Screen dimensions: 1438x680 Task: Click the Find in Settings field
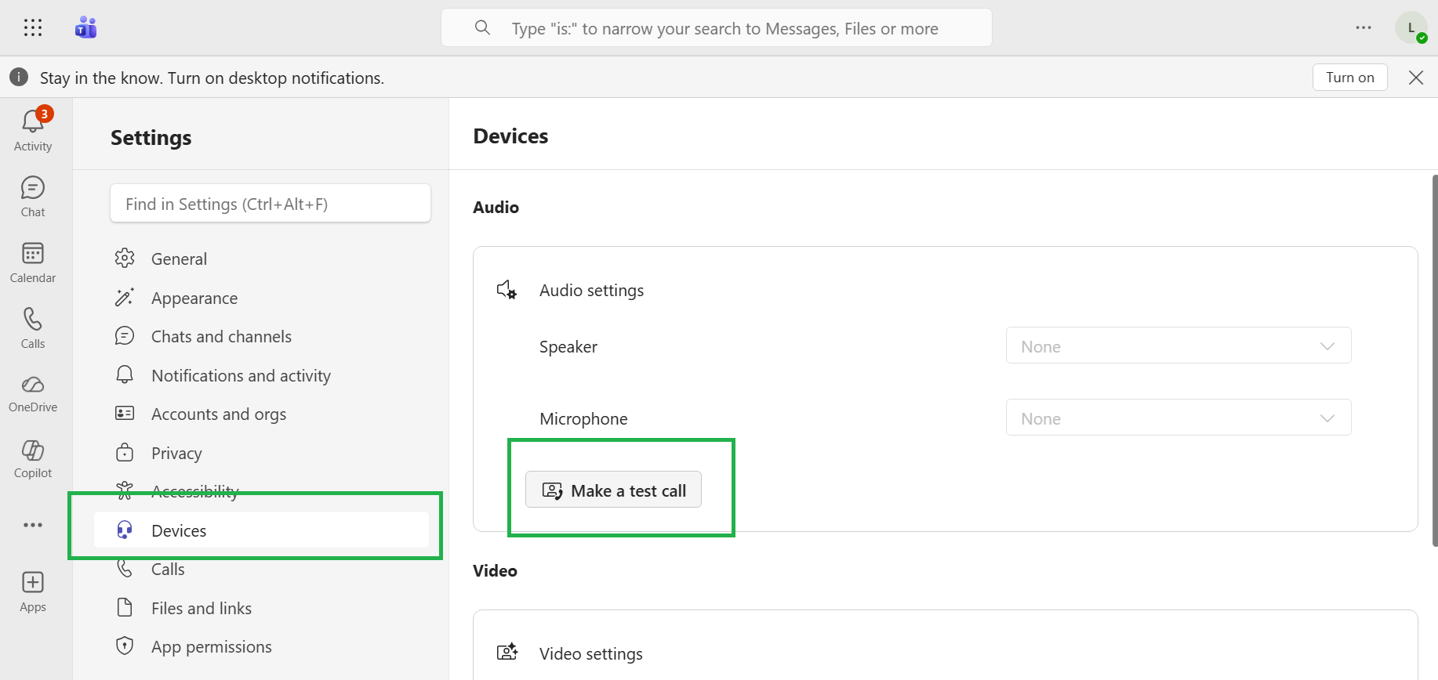click(270, 204)
